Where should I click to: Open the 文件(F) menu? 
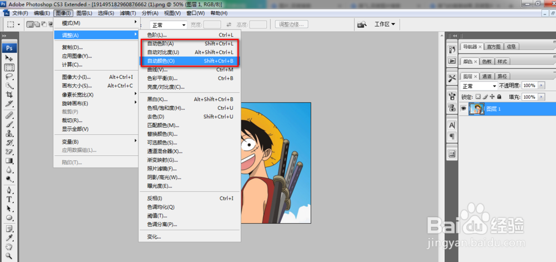tap(20, 13)
